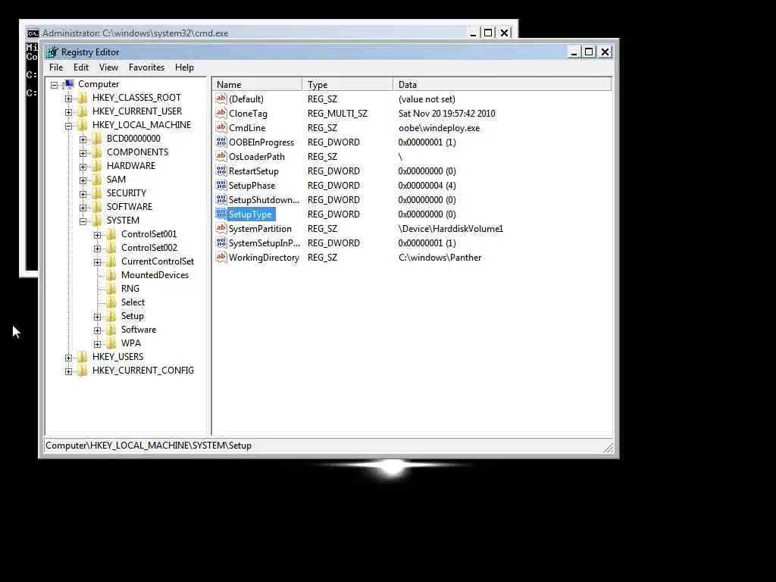
Task: Expand the CurrentControlSet key
Action: (x=98, y=262)
